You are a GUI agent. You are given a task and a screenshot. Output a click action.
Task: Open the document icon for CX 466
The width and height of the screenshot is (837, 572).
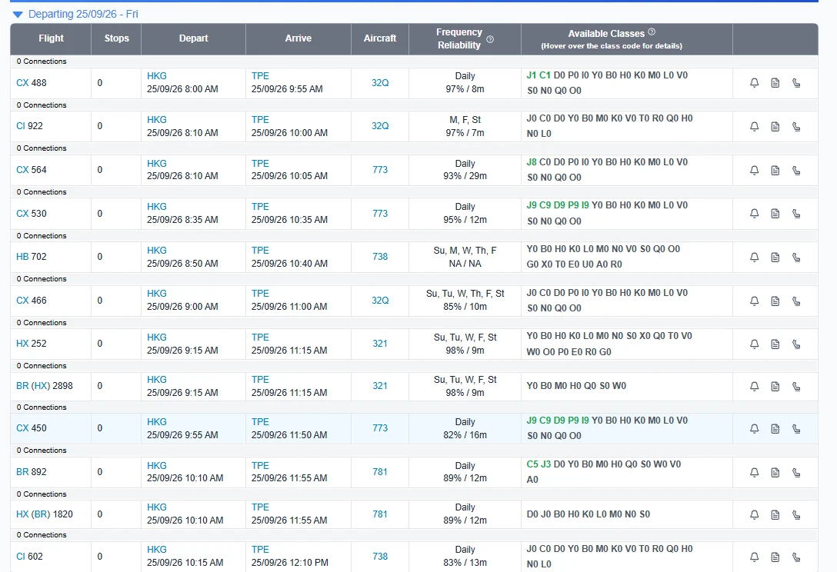[x=775, y=301]
